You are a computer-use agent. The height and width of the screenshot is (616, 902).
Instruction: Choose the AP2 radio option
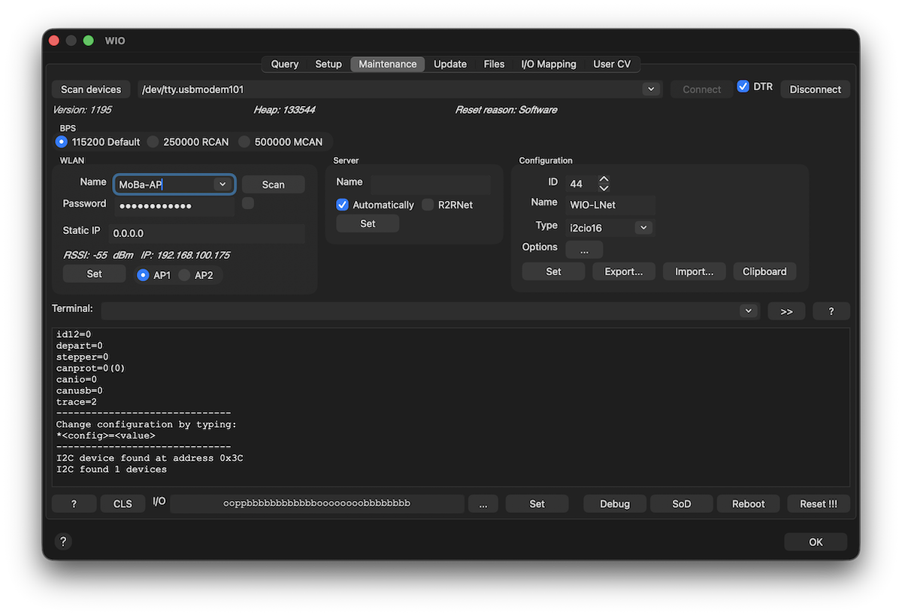pos(185,275)
